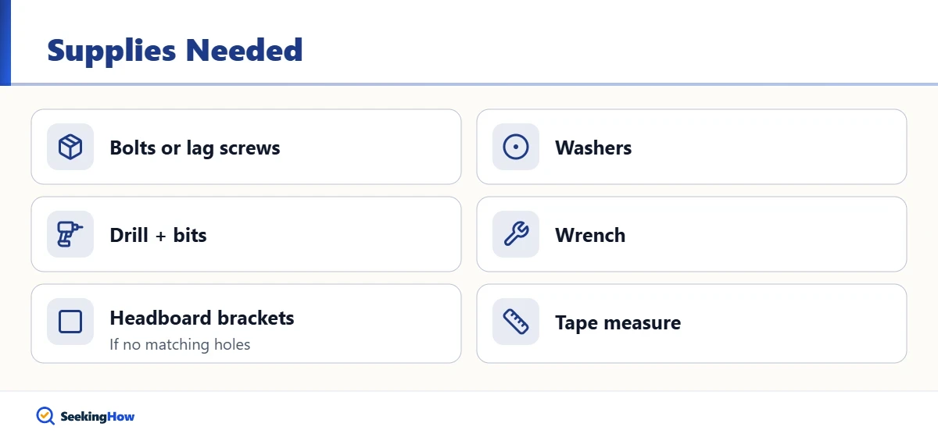Click the box icon beside Bolts or lag screws
Screen dimensions: 938x441
click(x=70, y=147)
